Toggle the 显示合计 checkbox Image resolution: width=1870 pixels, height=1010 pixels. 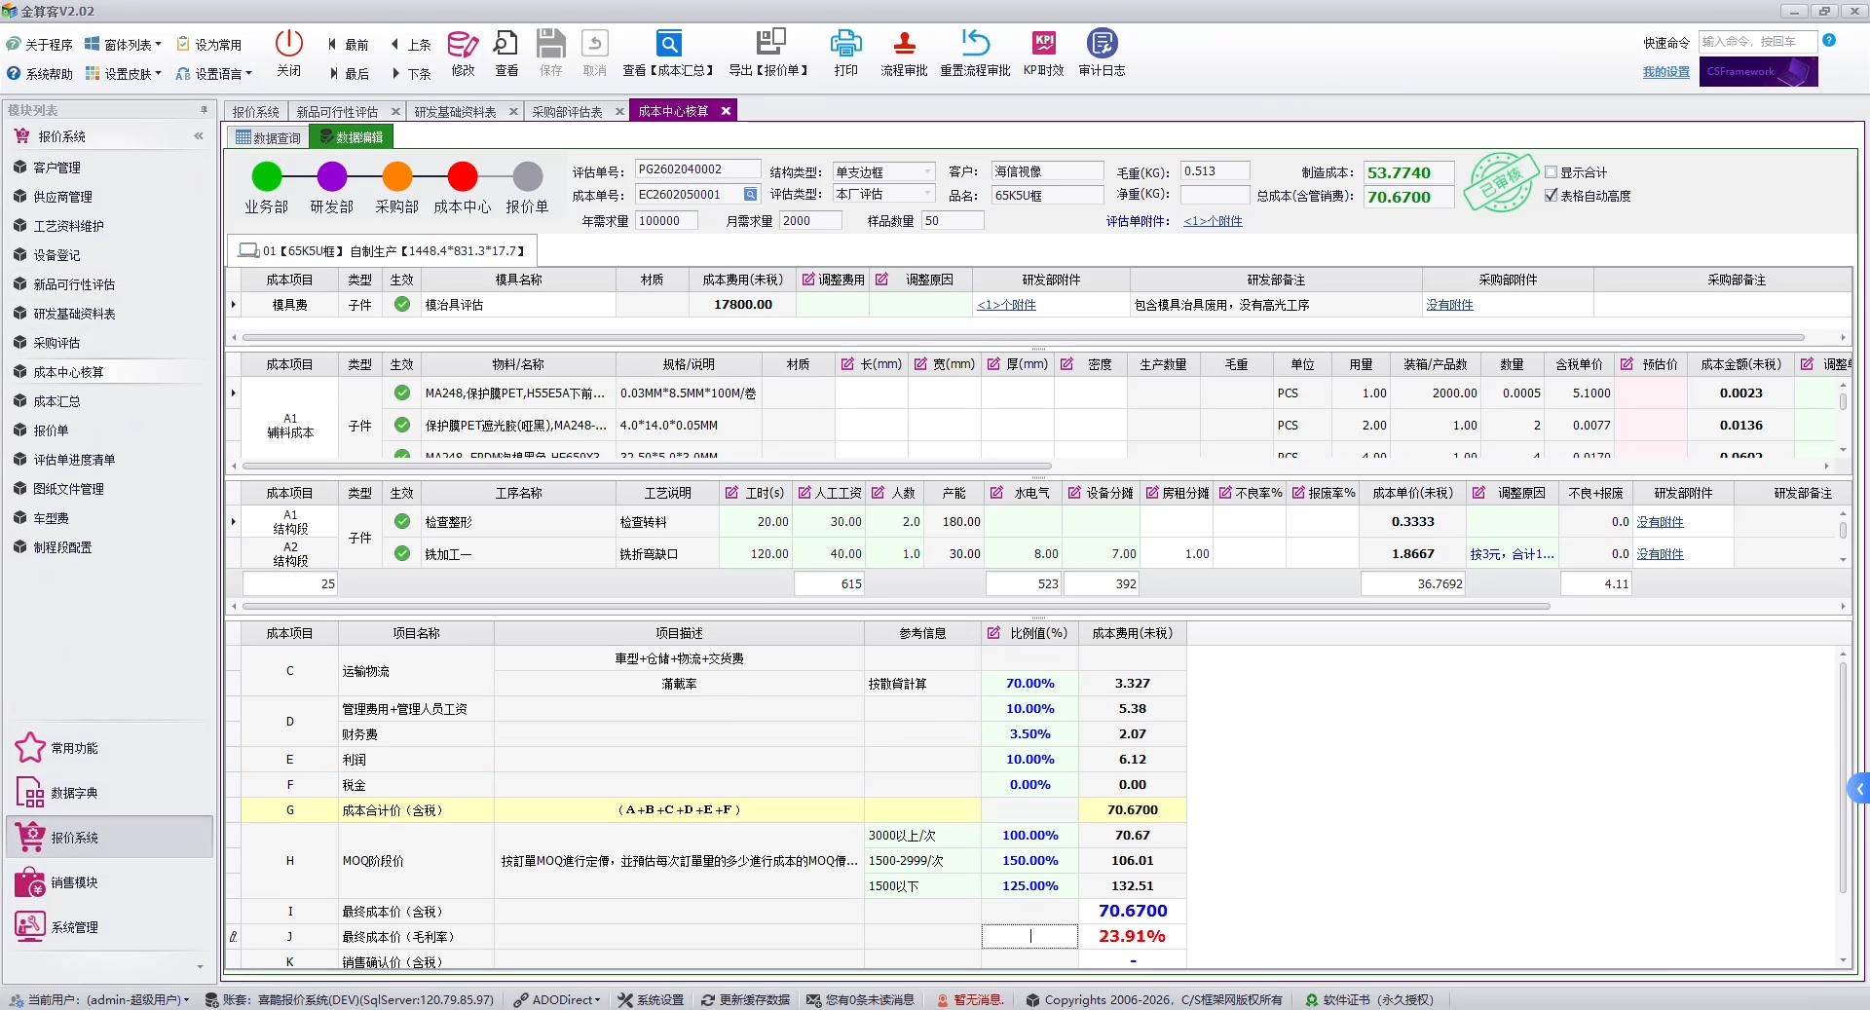coord(1552,172)
